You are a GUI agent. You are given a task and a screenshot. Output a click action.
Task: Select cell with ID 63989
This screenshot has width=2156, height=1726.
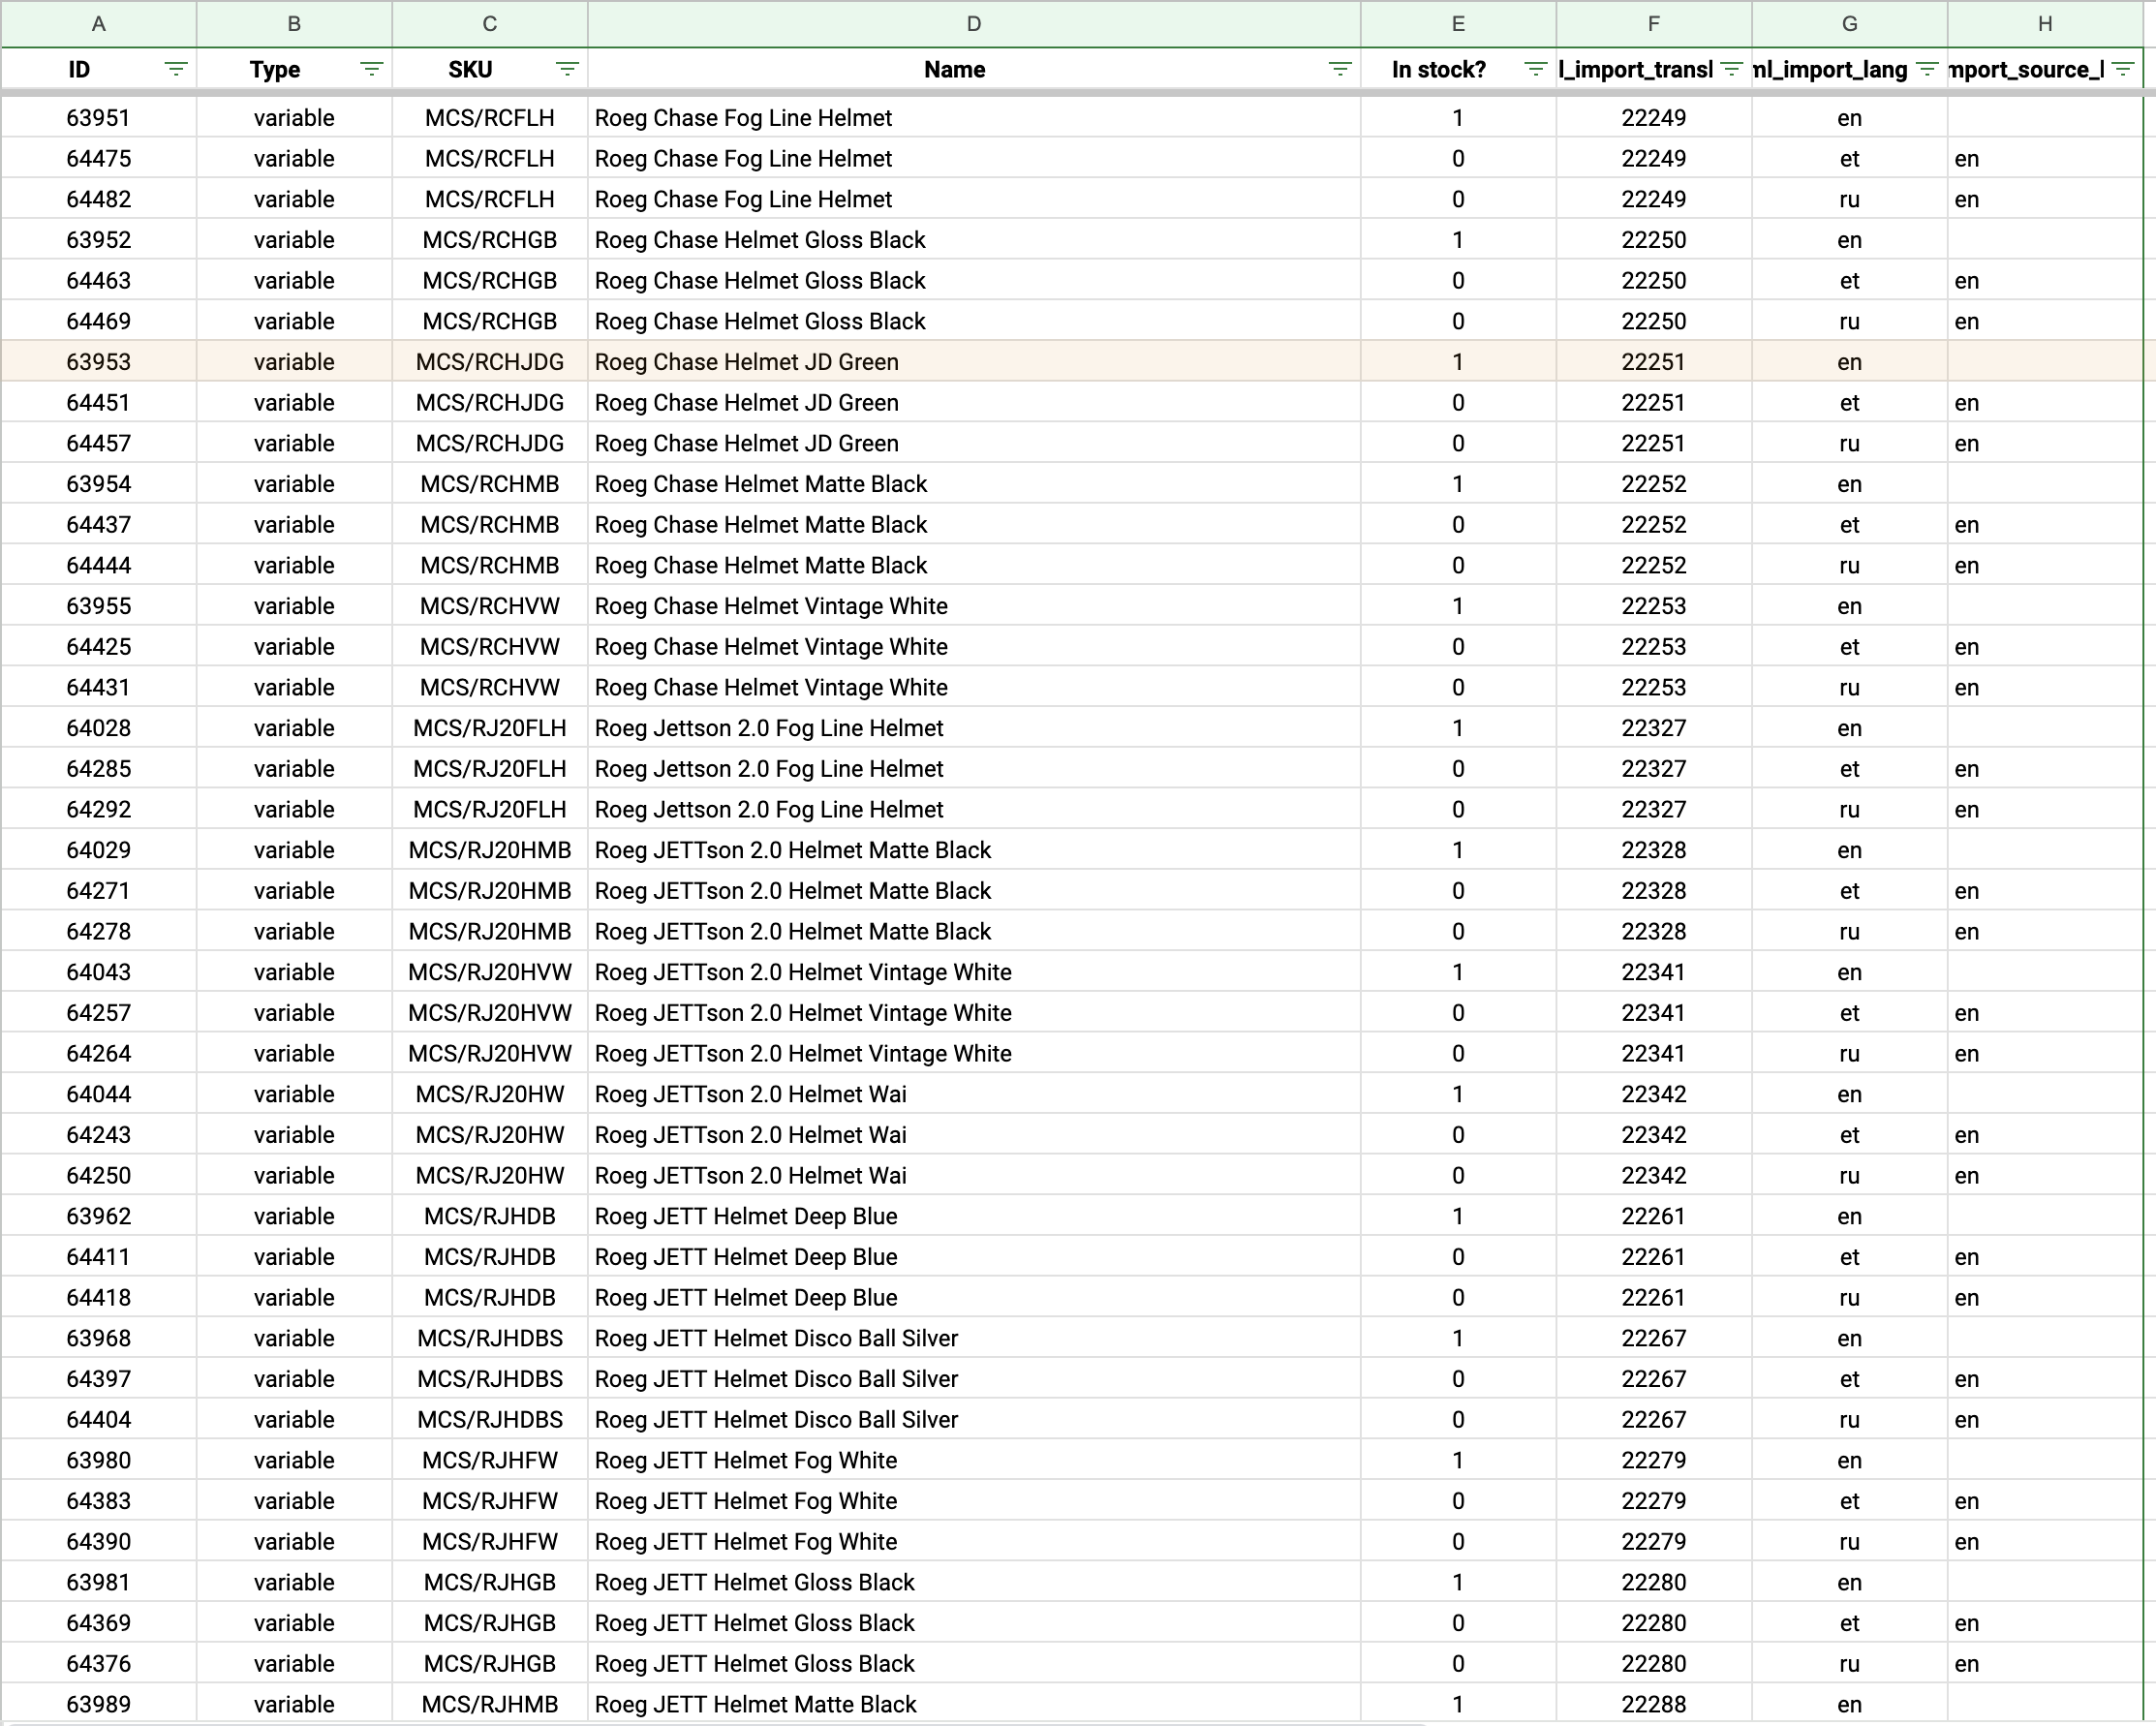(98, 1704)
